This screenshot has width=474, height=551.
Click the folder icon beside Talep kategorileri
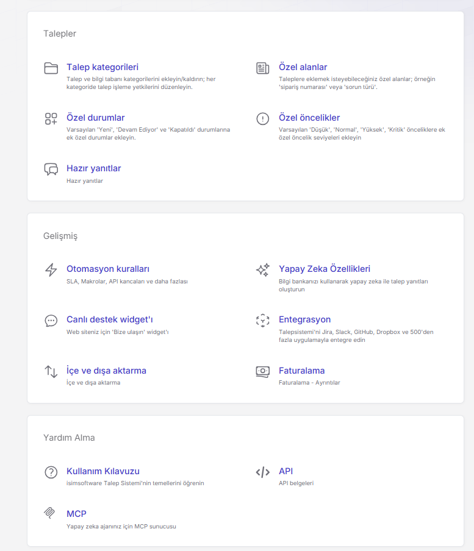click(x=51, y=68)
